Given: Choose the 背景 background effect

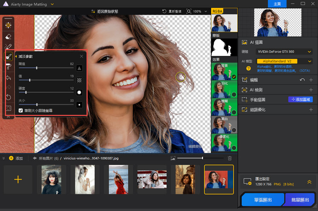Looking at the screenshot, I should point(224,71).
